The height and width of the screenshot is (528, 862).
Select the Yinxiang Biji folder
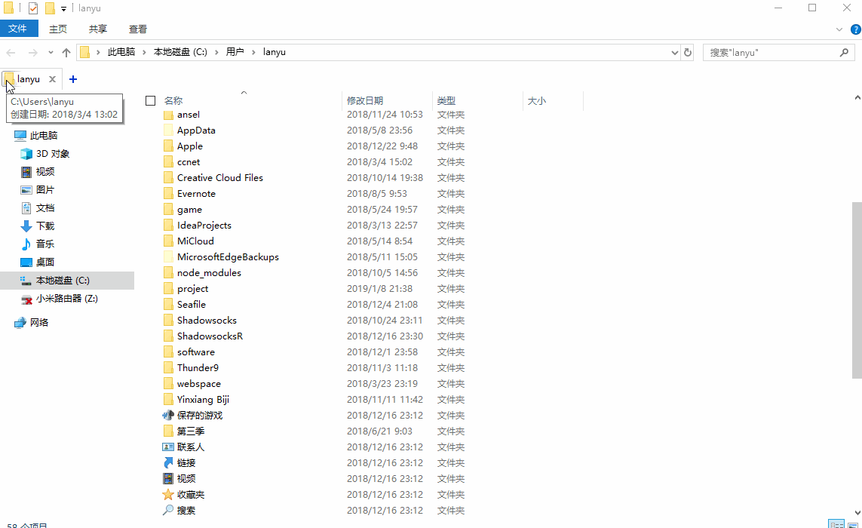(203, 399)
